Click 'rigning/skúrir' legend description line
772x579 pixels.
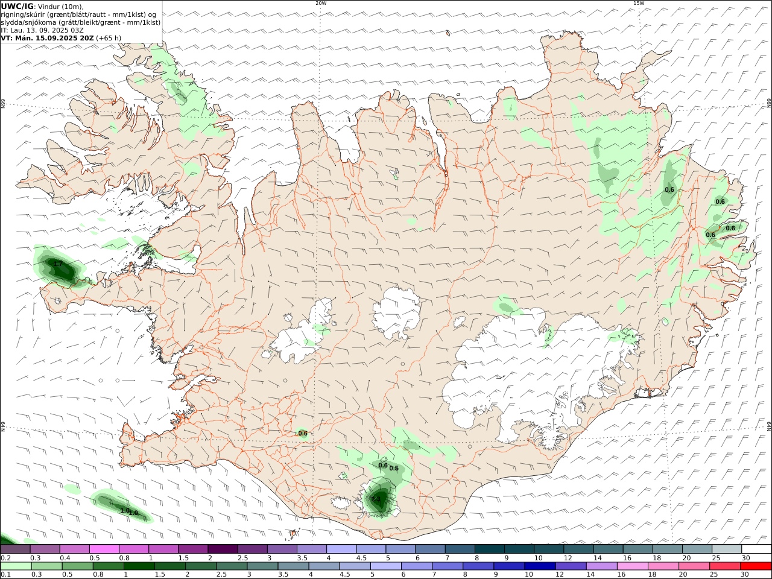tap(78, 14)
